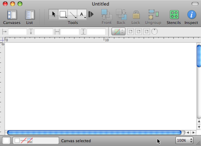
Task: Open the Inspect info panel
Action: click(x=191, y=17)
